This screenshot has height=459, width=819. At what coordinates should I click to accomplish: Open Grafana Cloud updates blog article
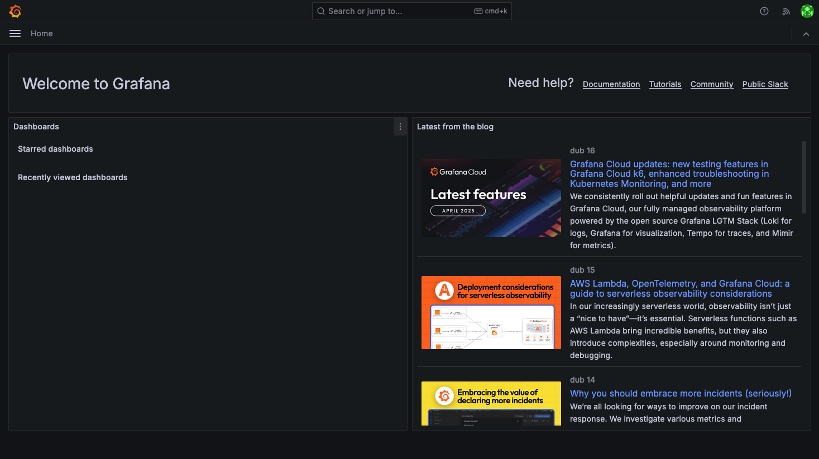coord(669,174)
